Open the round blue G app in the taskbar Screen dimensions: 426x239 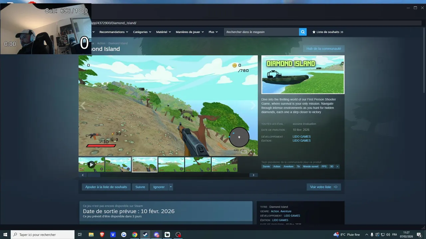click(124, 235)
